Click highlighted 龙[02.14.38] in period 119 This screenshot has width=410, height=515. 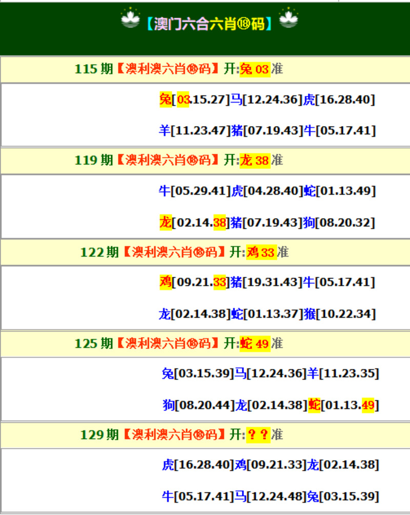click(x=194, y=223)
